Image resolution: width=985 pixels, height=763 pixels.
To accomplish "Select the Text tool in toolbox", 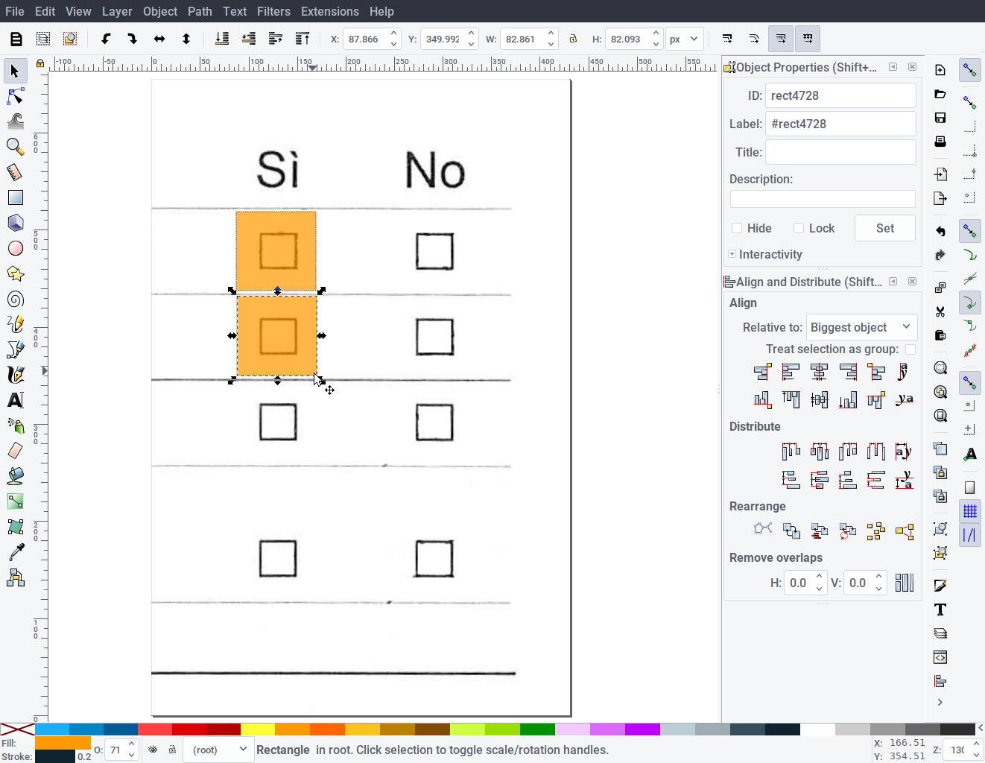I will tap(15, 400).
